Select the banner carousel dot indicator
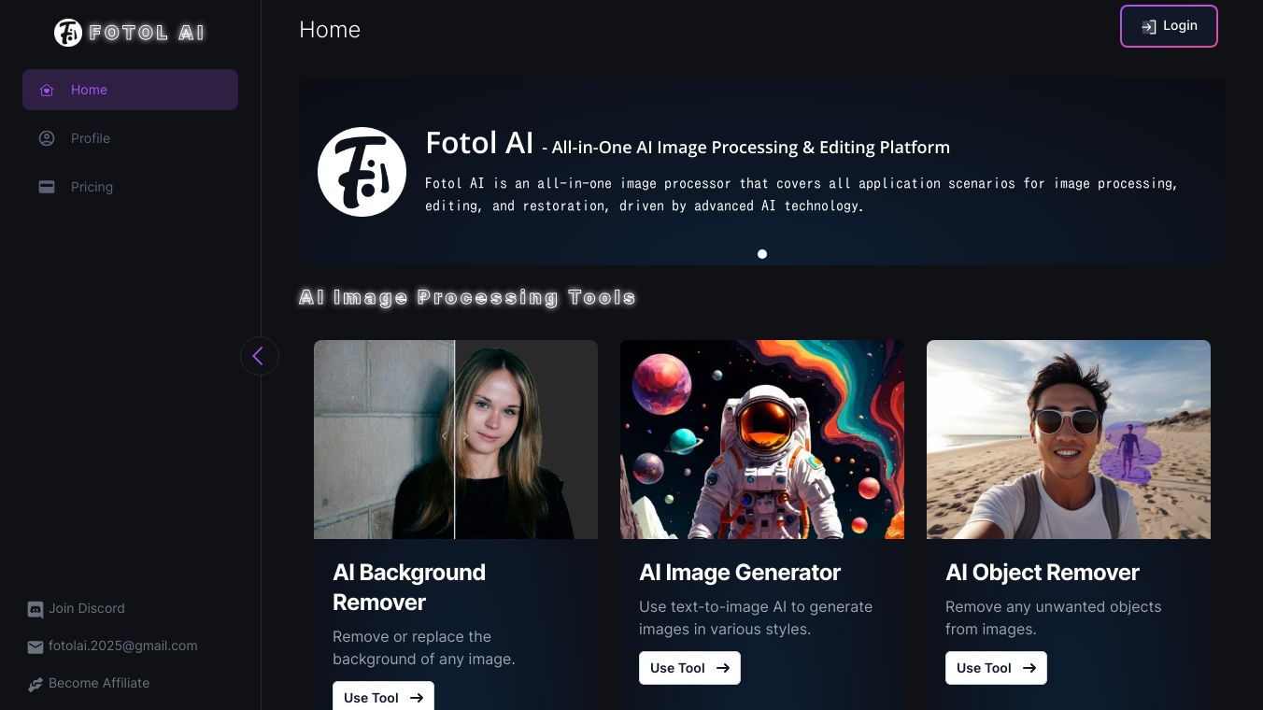1263x710 pixels. click(762, 254)
